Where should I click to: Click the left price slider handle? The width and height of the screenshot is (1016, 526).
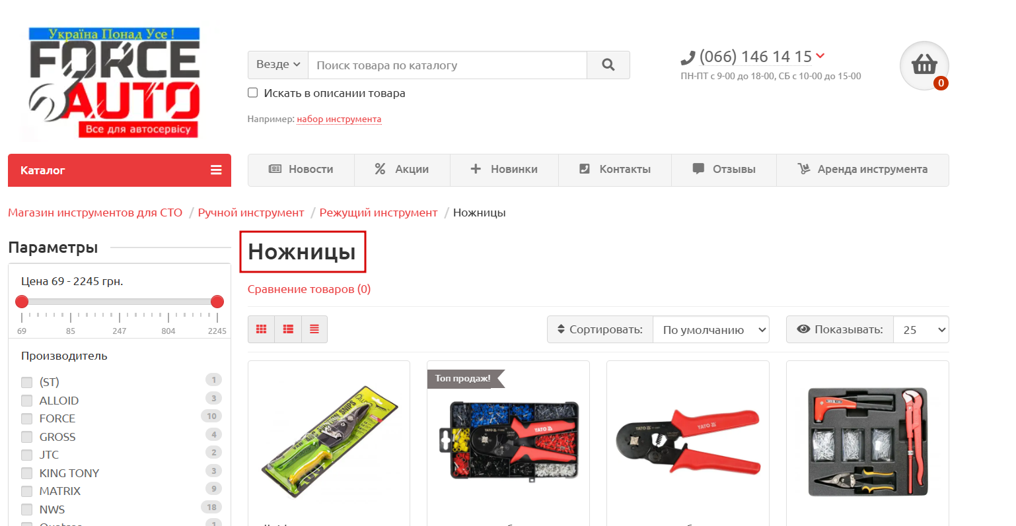[22, 302]
